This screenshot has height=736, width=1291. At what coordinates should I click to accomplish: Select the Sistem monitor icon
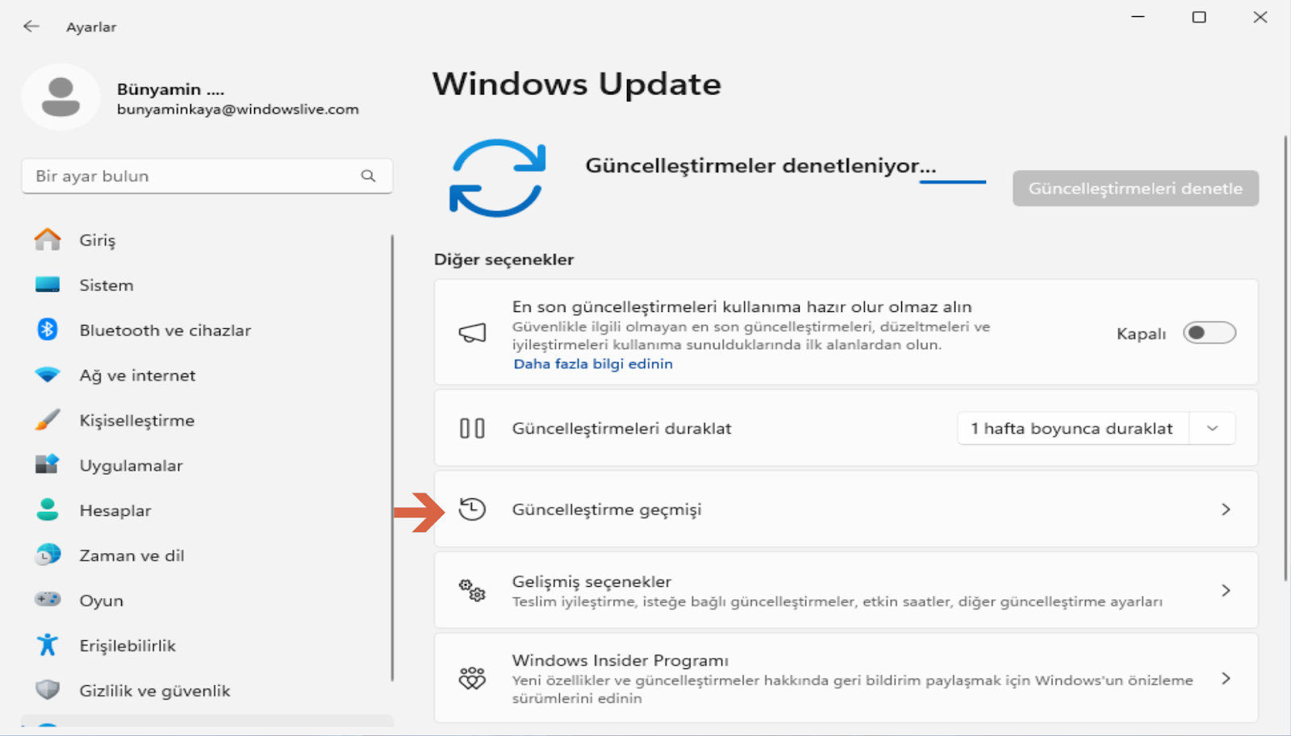click(x=48, y=285)
